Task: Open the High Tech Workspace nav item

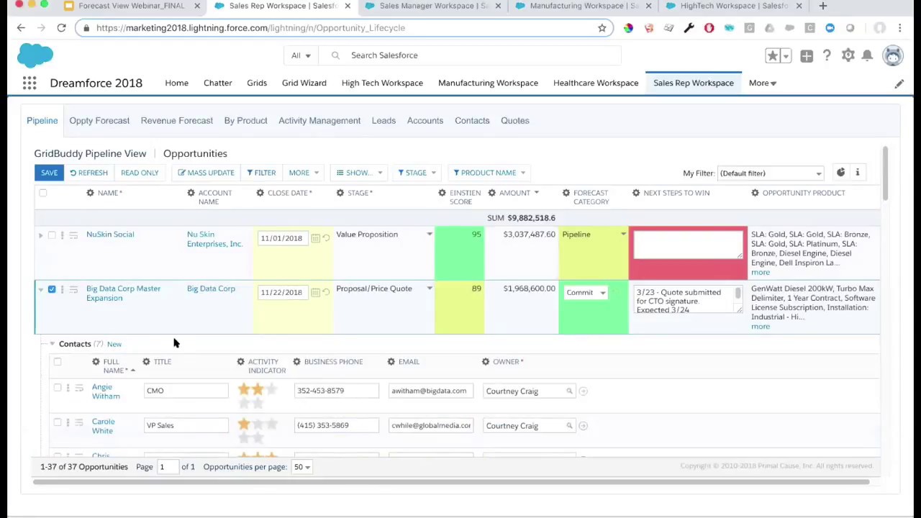Action: (382, 83)
